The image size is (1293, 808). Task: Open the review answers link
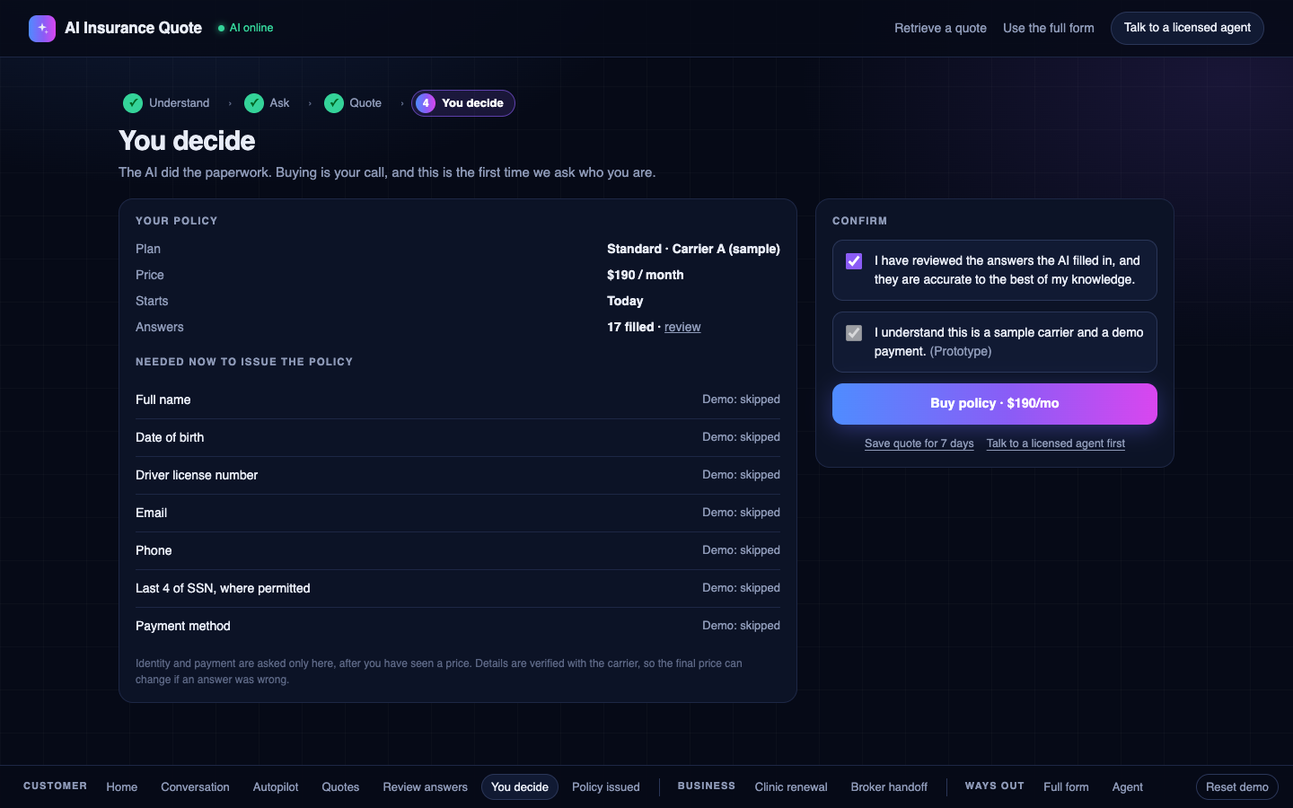point(682,327)
